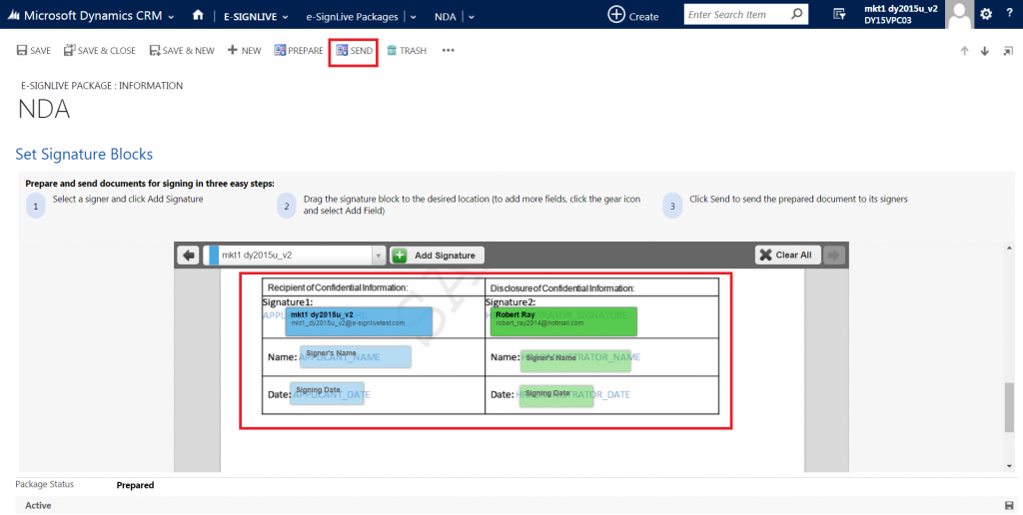
Task: Click the Prepared package status value
Action: pos(135,485)
